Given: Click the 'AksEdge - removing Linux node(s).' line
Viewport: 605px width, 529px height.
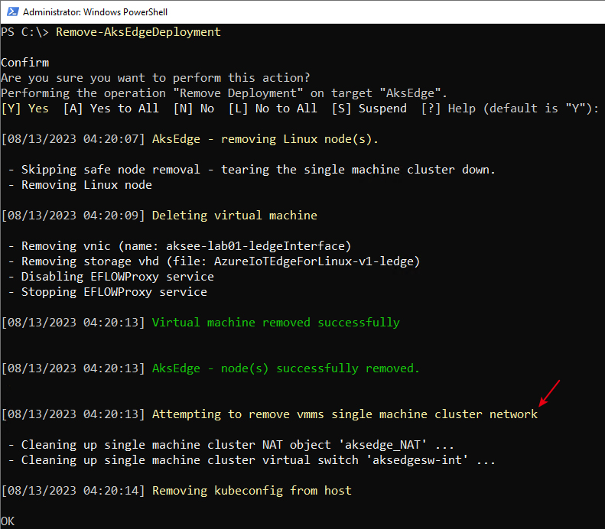Looking at the screenshot, I should (x=265, y=139).
